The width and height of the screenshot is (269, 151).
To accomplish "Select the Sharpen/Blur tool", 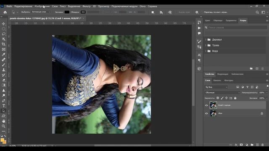I will (3, 90).
